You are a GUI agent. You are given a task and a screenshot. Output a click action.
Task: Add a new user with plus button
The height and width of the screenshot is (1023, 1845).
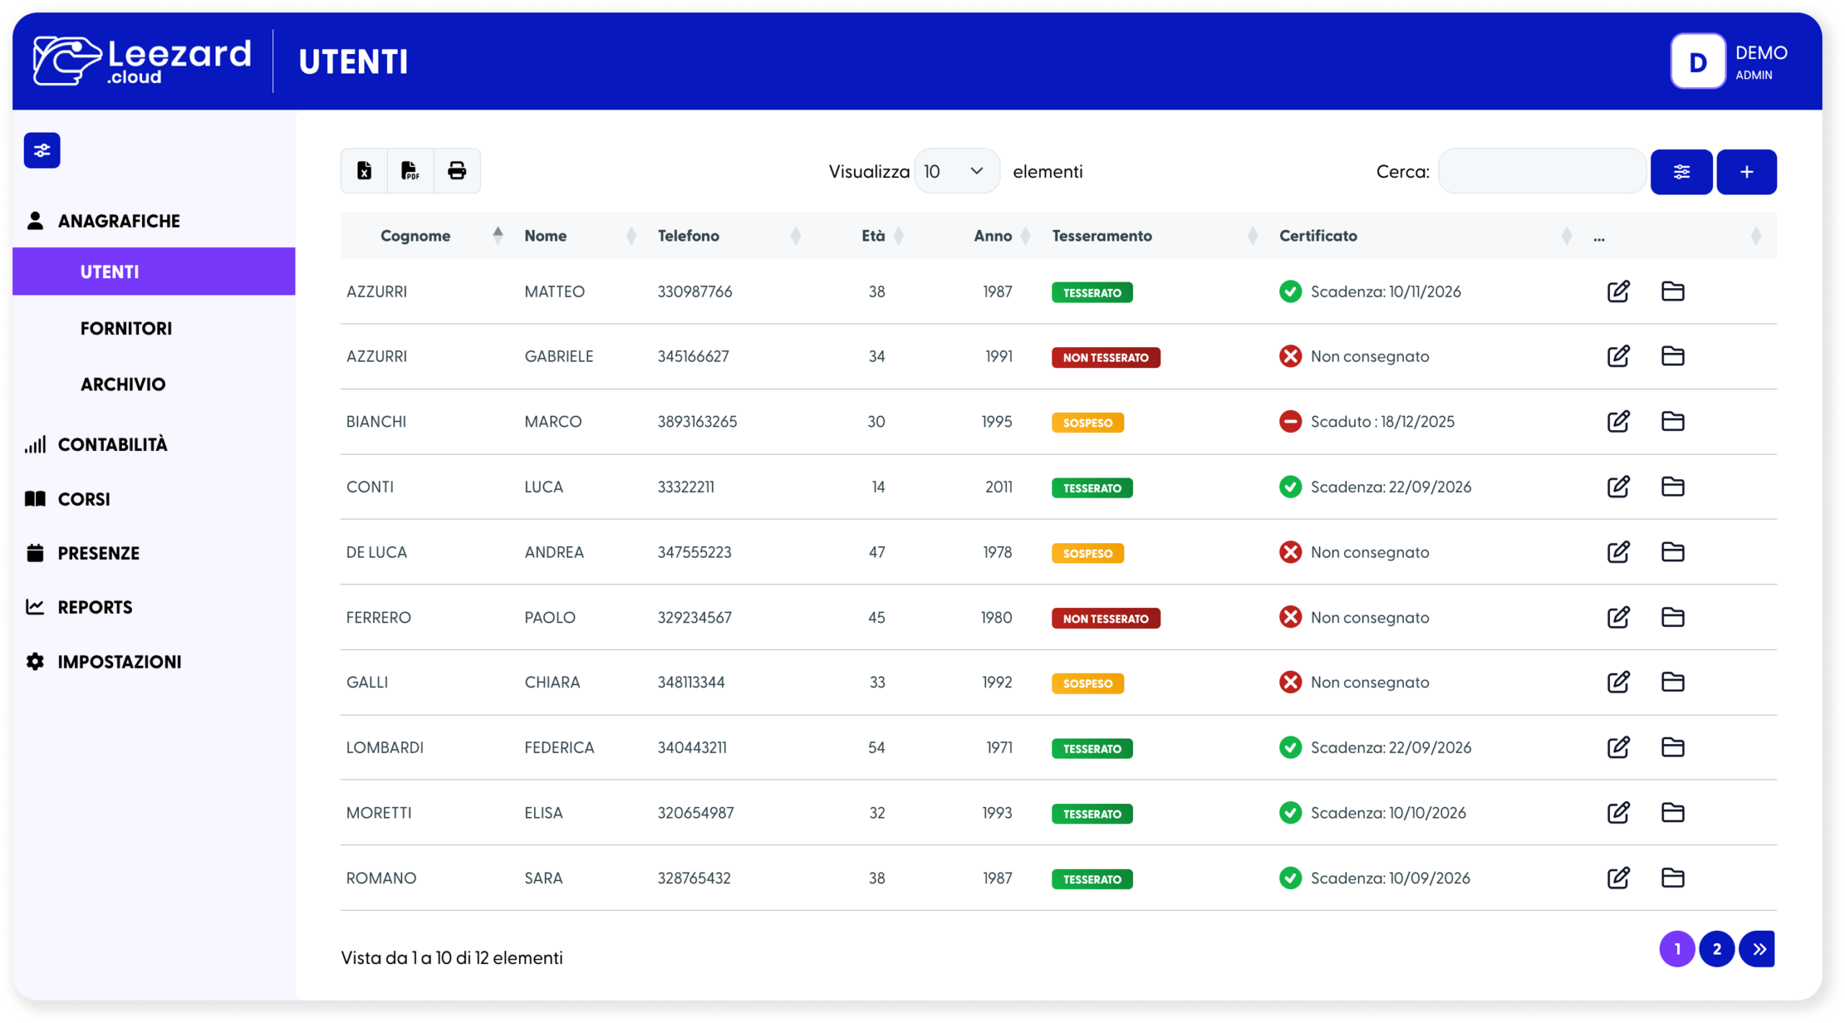(1746, 171)
